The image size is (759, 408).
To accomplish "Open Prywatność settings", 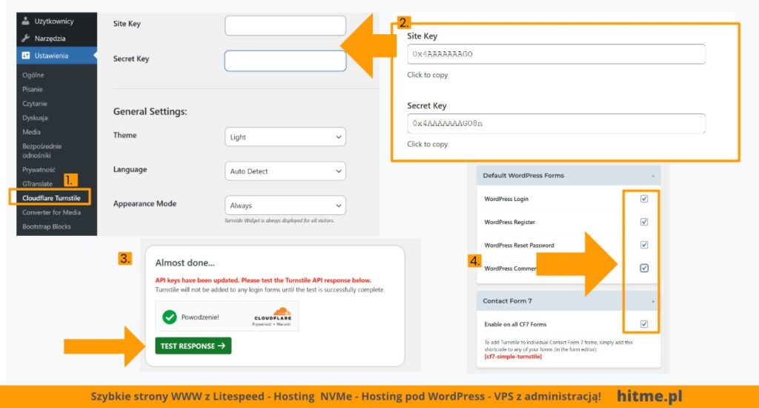I will click(x=39, y=170).
